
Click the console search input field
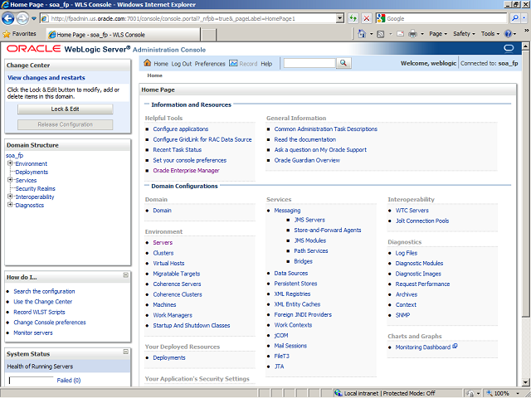click(x=309, y=64)
